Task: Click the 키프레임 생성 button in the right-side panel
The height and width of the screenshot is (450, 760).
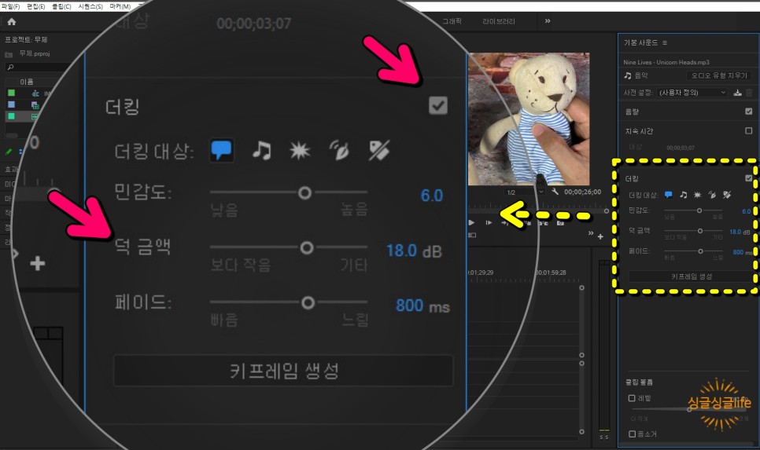Action: 692,276
